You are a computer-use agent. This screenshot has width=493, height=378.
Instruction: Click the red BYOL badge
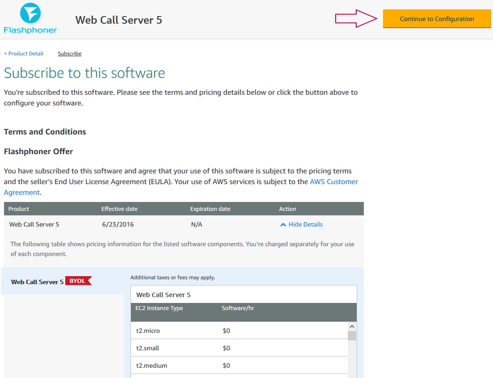pyautogui.click(x=78, y=281)
